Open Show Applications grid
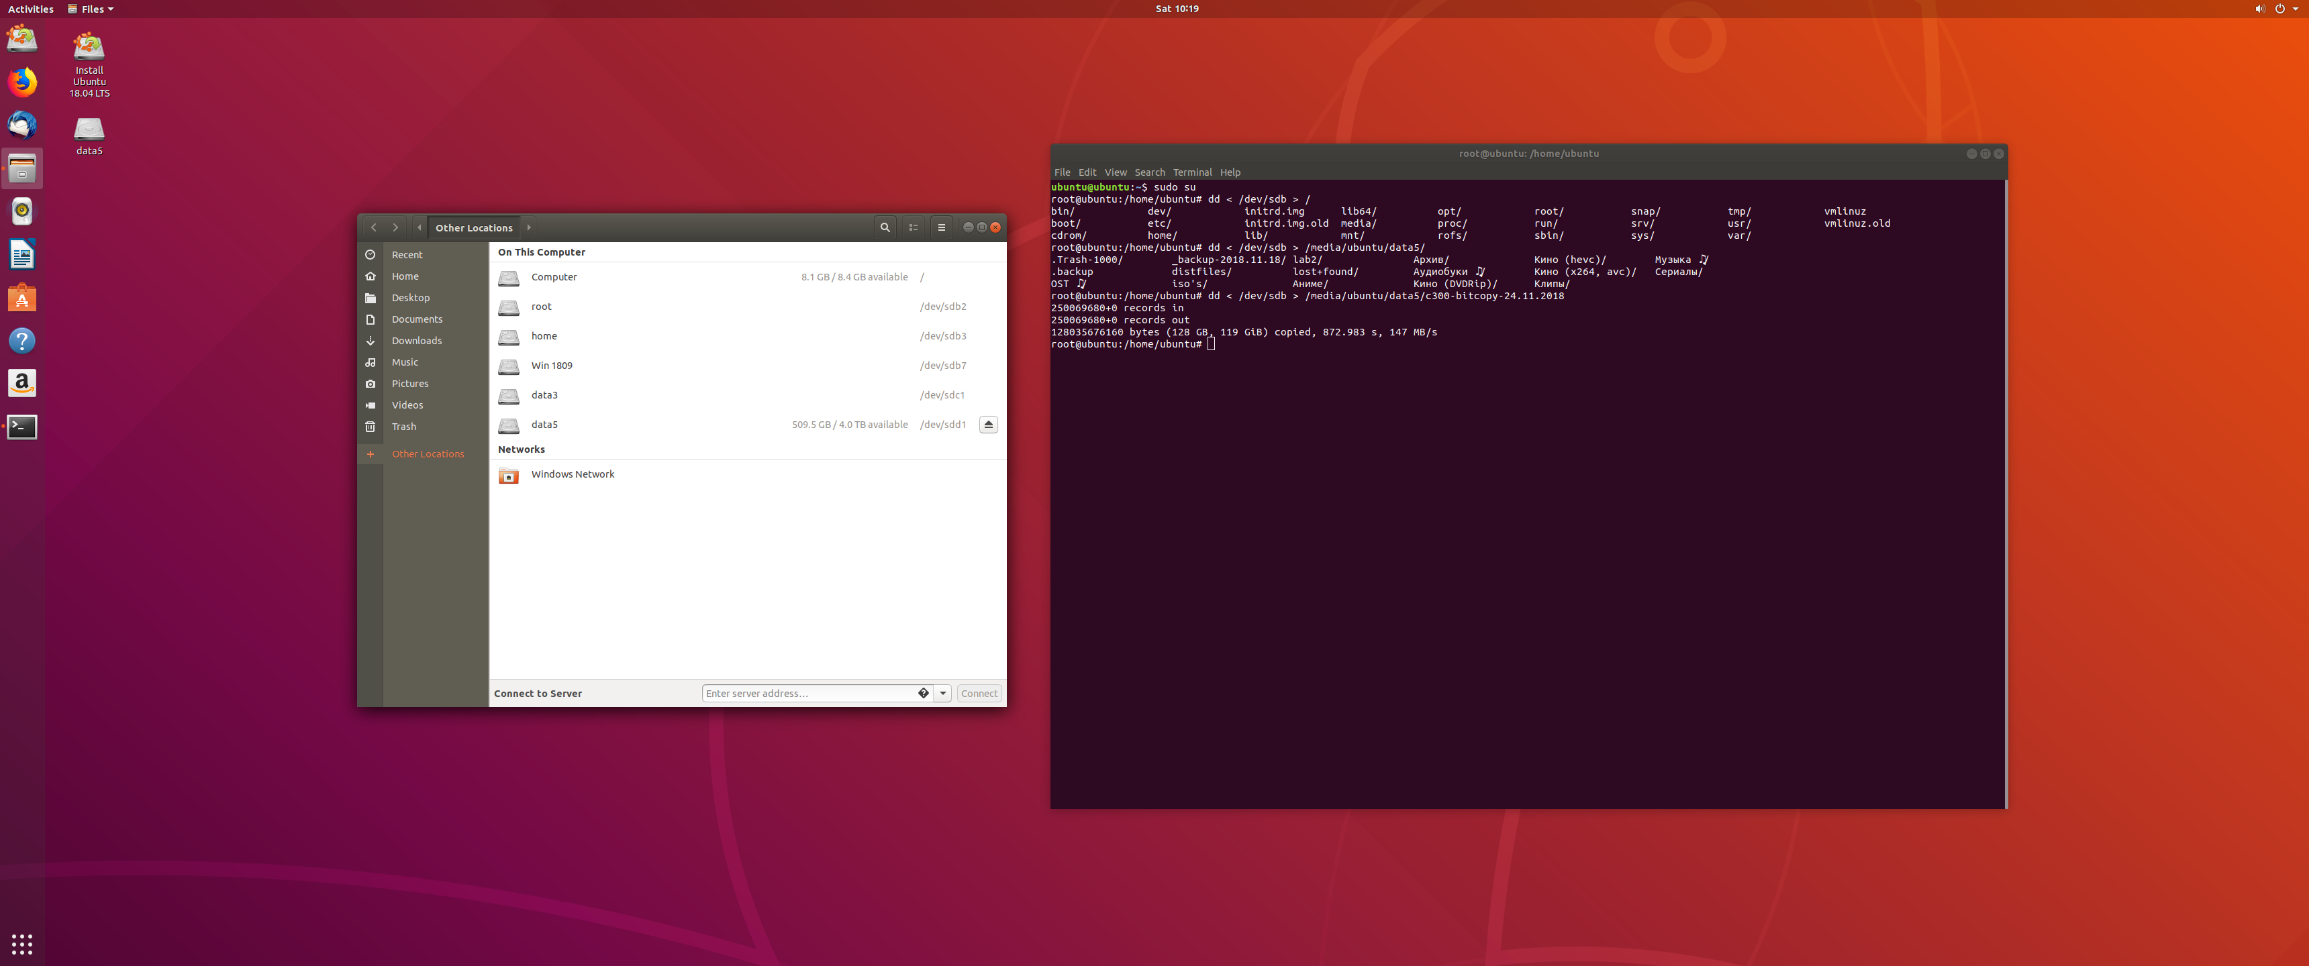The image size is (2309, 966). tap(22, 944)
